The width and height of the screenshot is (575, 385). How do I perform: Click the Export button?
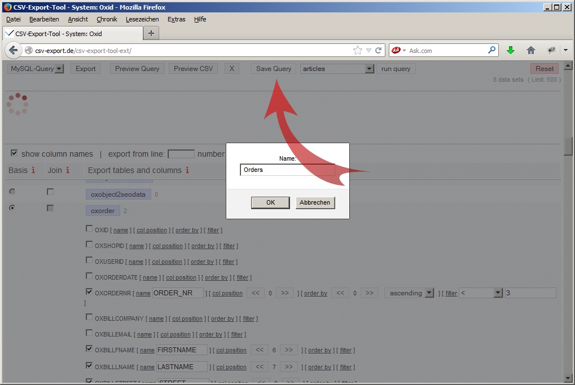(85, 69)
